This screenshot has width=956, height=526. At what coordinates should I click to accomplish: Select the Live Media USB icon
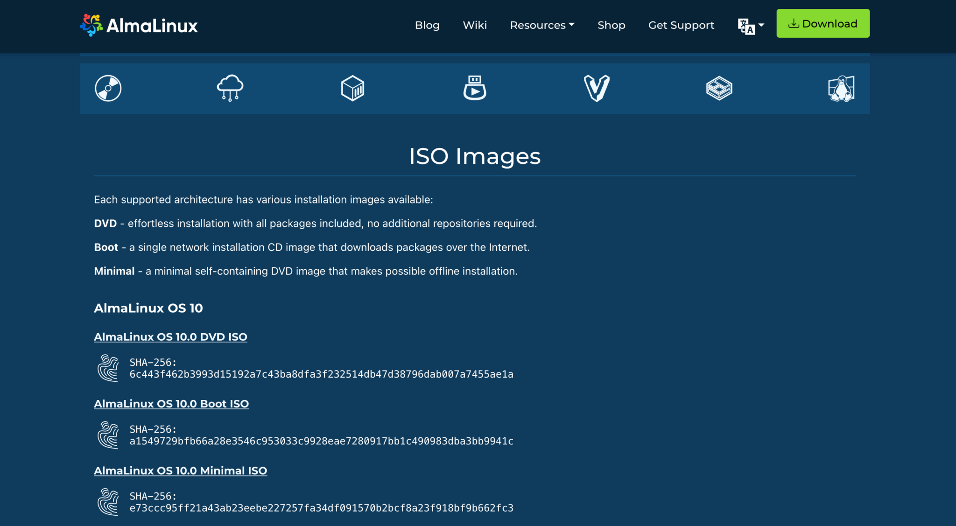[x=475, y=88]
